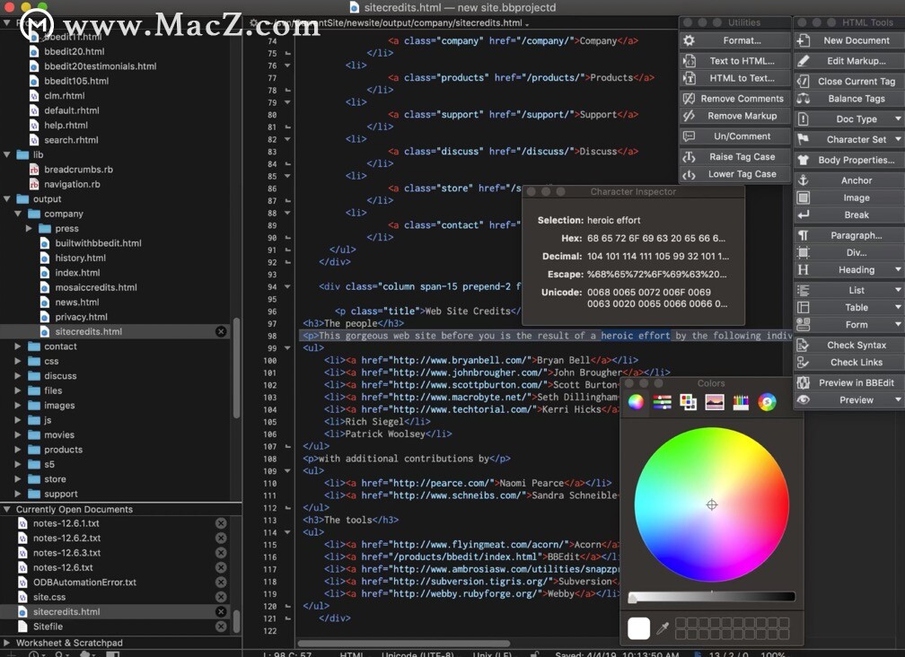This screenshot has width=905, height=657.
Task: Open the Form dropdown in HTML Tools
Action: pyautogui.click(x=849, y=324)
